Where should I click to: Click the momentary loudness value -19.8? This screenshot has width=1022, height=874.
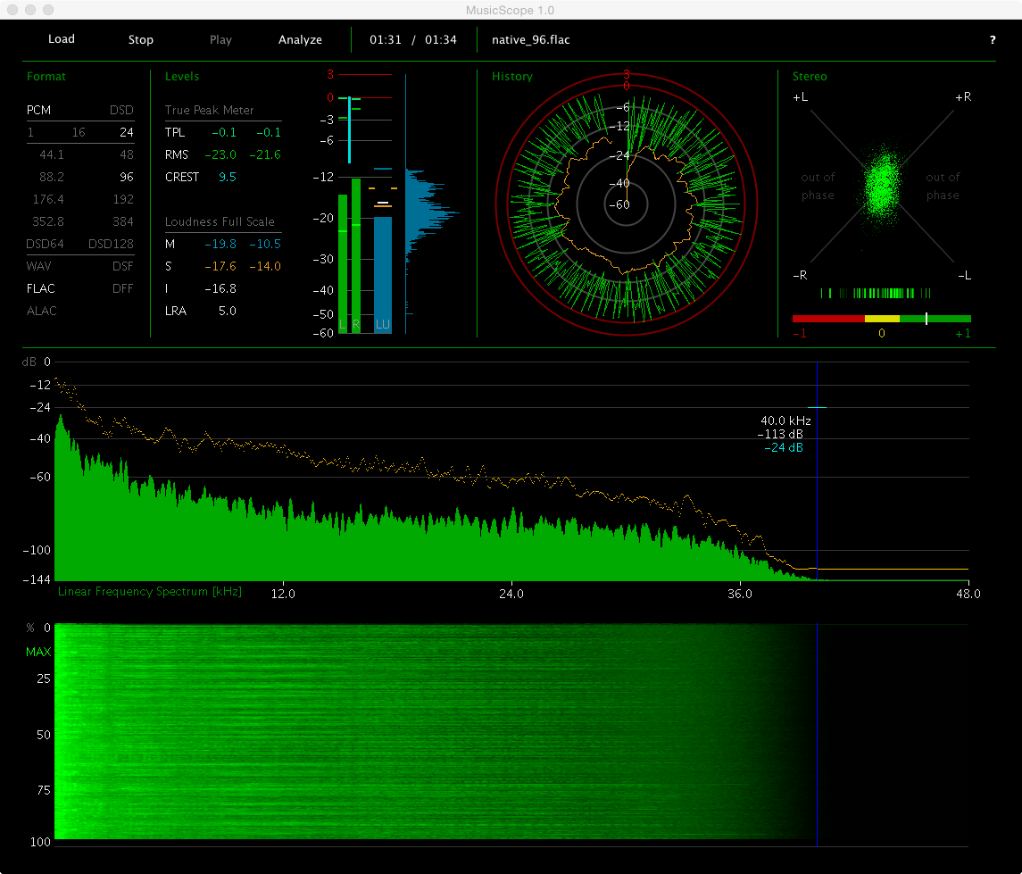coord(220,244)
